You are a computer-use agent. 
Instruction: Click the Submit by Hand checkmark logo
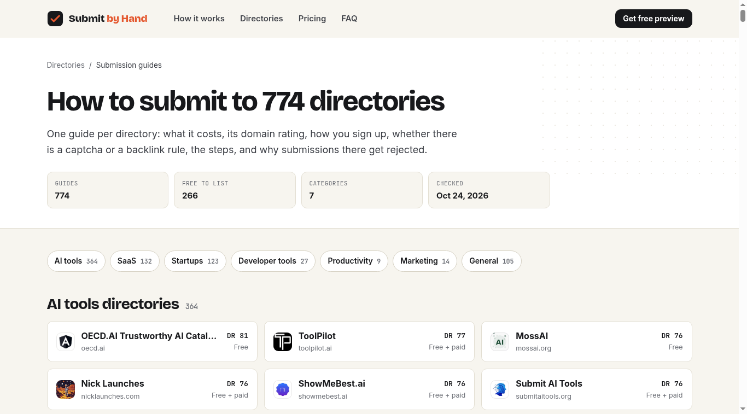[55, 19]
